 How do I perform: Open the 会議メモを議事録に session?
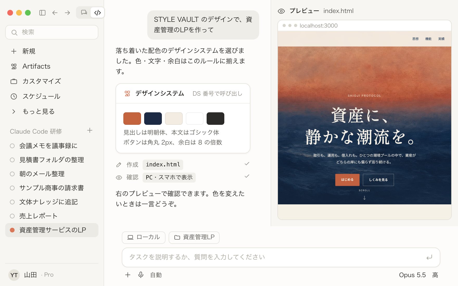coord(52,146)
